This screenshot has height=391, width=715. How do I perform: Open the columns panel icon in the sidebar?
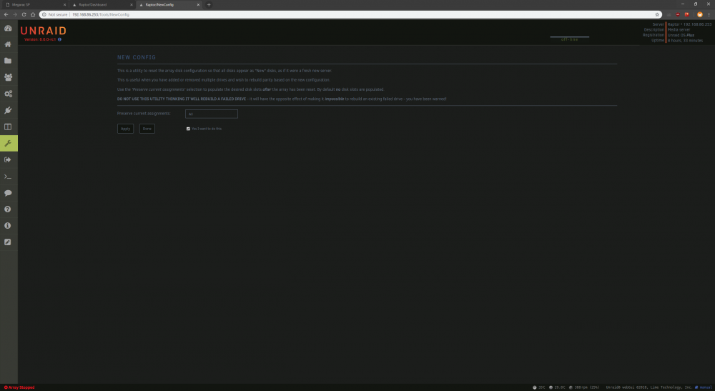pos(8,127)
